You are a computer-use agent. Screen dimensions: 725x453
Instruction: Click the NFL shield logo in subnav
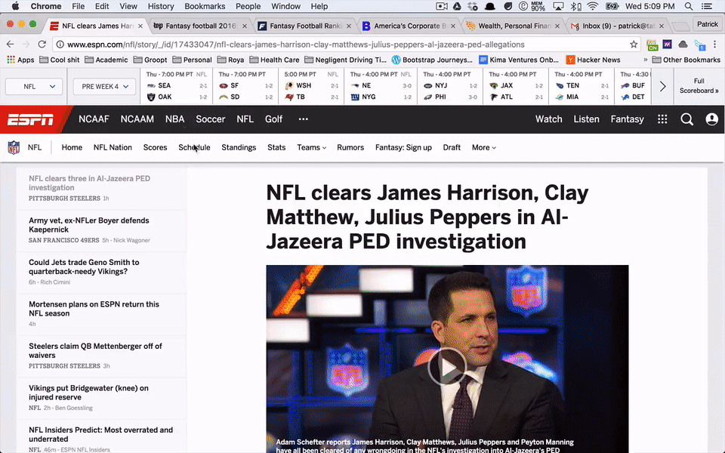[14, 147]
